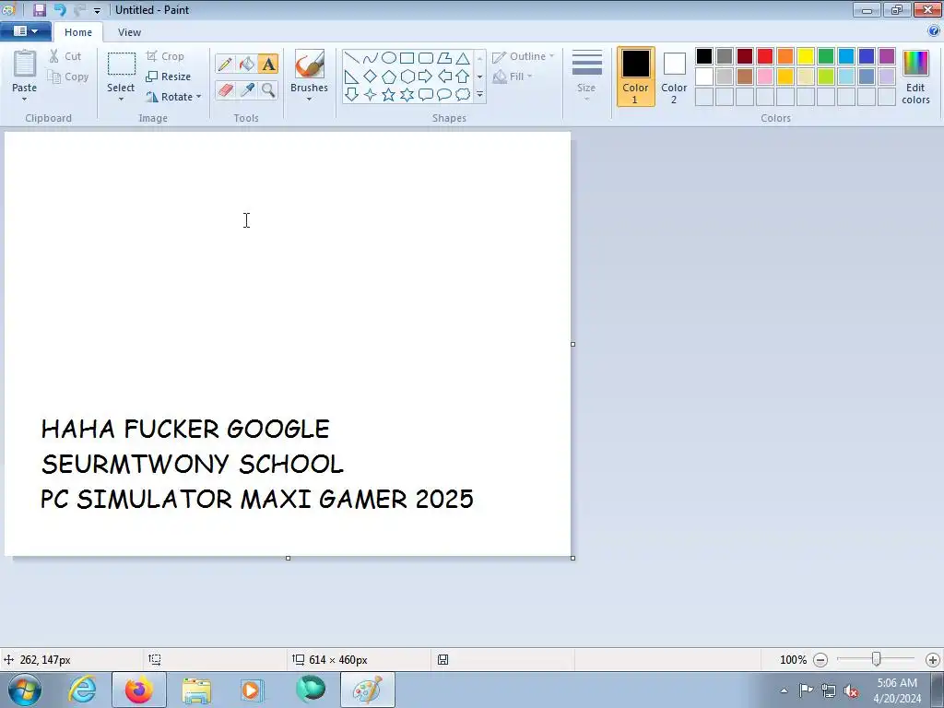
Task: Expand the Shapes gallery more arrow
Action: click(479, 95)
